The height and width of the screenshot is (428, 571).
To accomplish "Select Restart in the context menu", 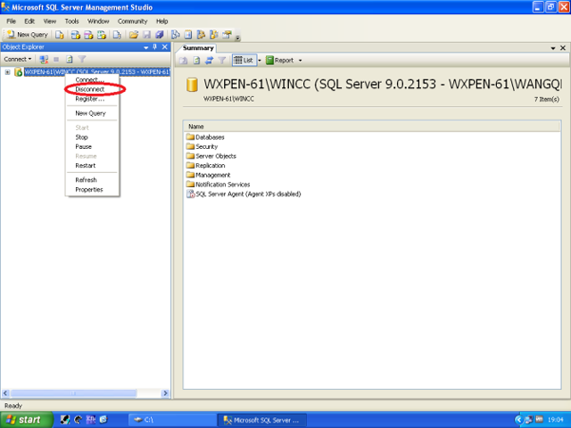I will click(85, 165).
